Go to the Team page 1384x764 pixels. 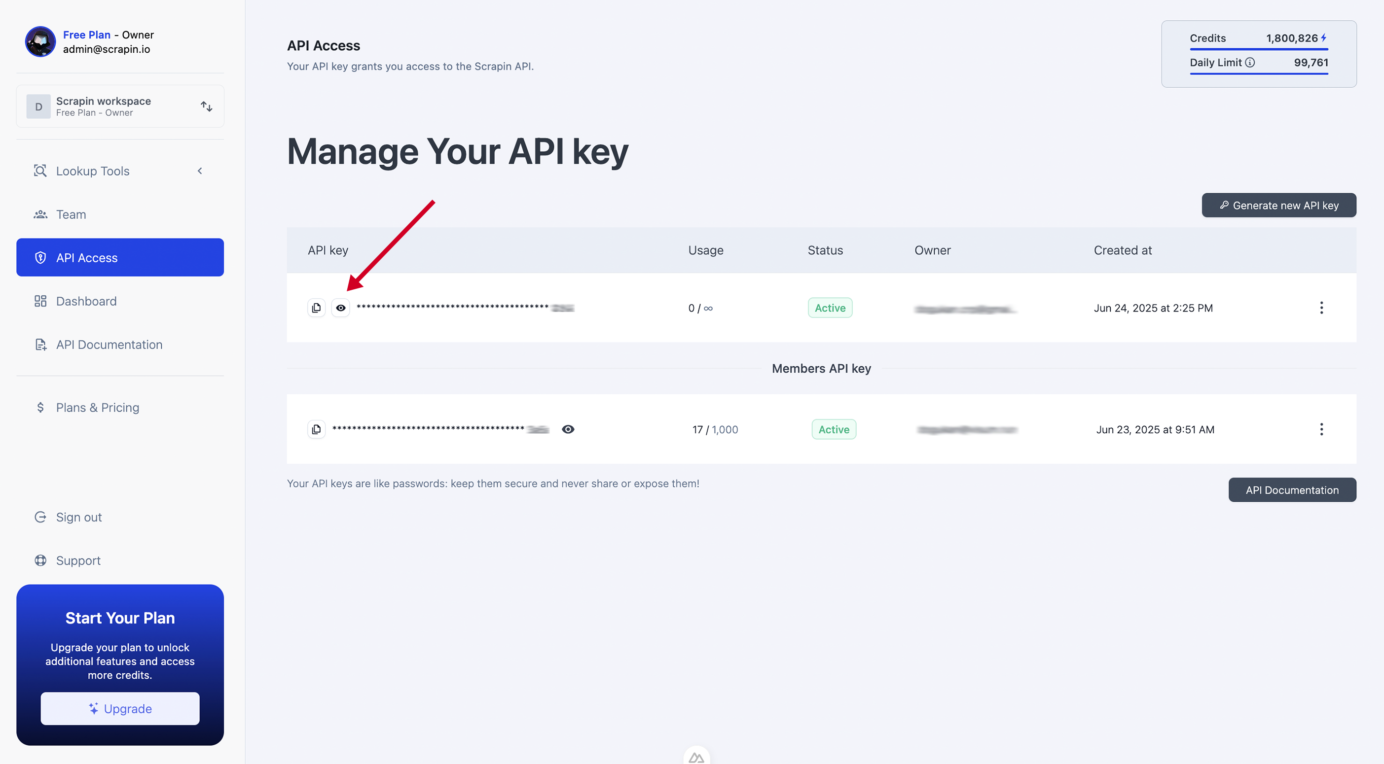click(120, 214)
